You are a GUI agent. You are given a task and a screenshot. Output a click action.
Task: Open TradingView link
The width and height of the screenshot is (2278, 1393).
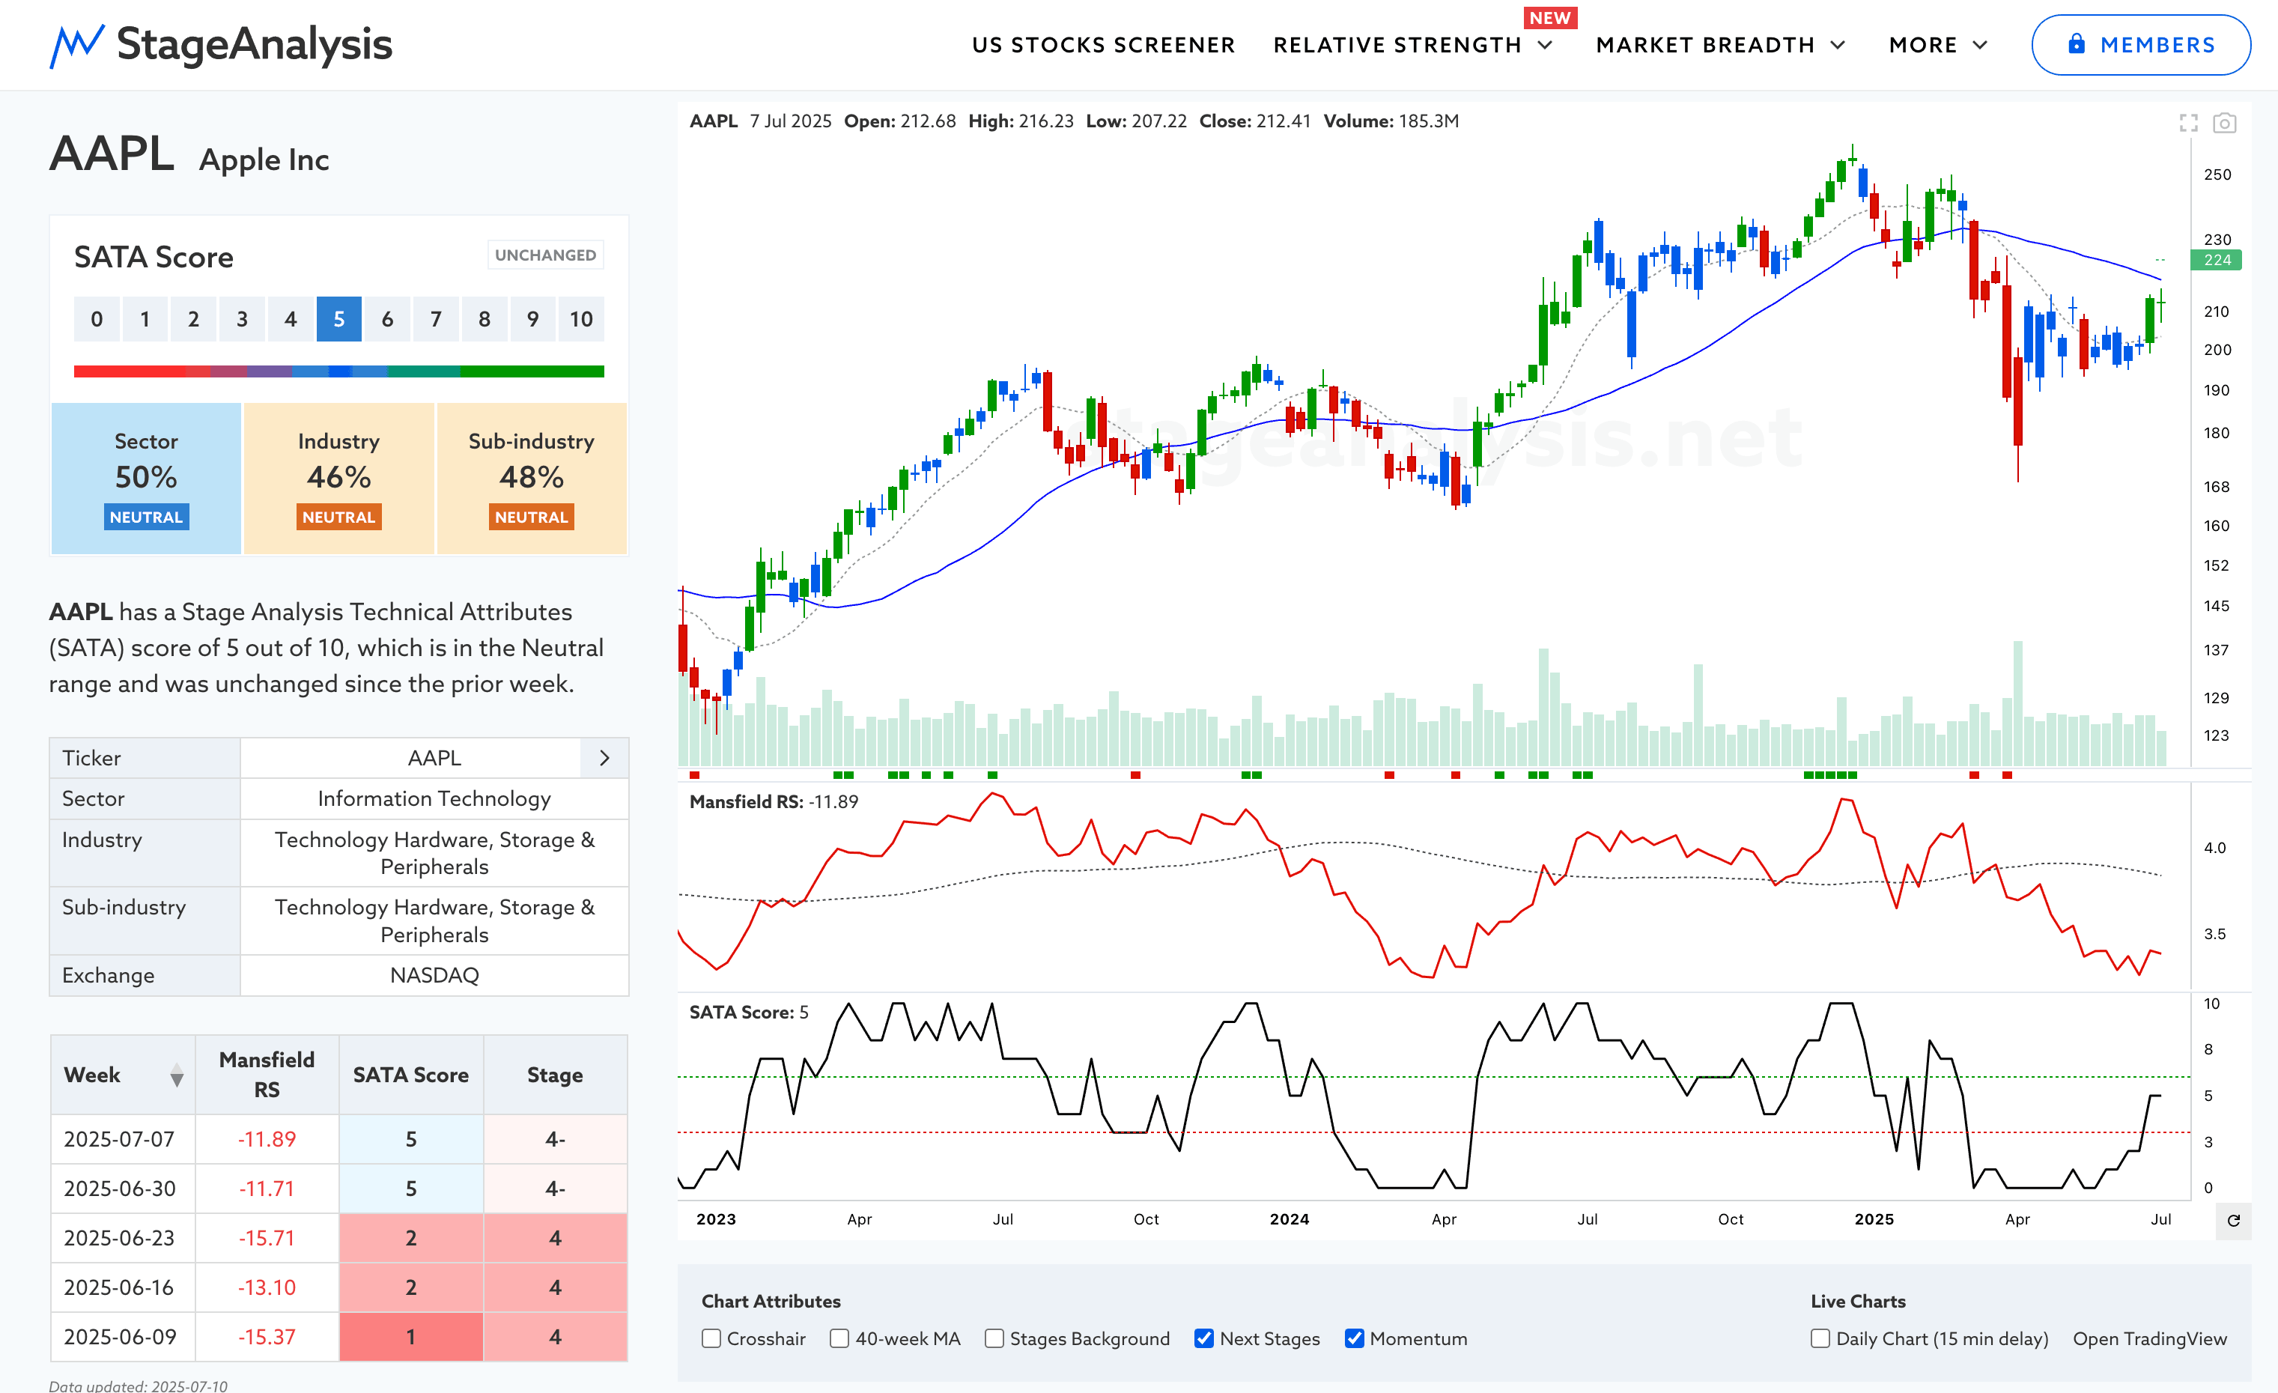[x=2149, y=1338]
